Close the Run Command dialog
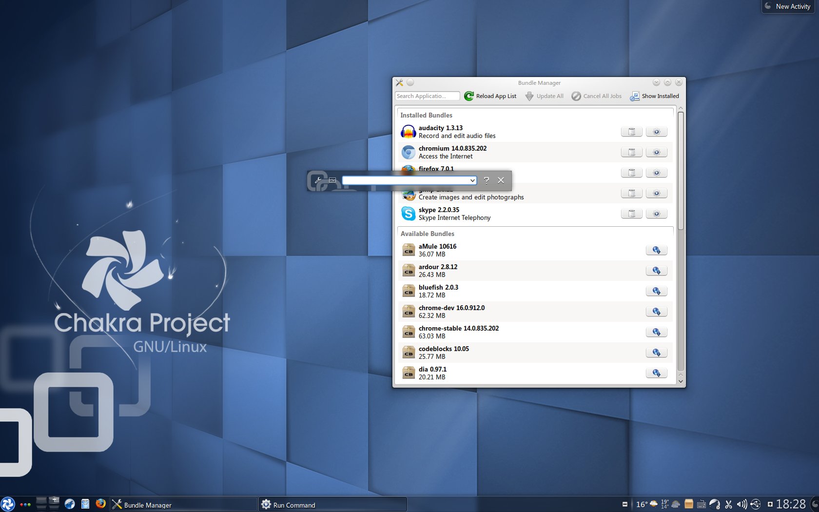Image resolution: width=819 pixels, height=512 pixels. coord(501,180)
